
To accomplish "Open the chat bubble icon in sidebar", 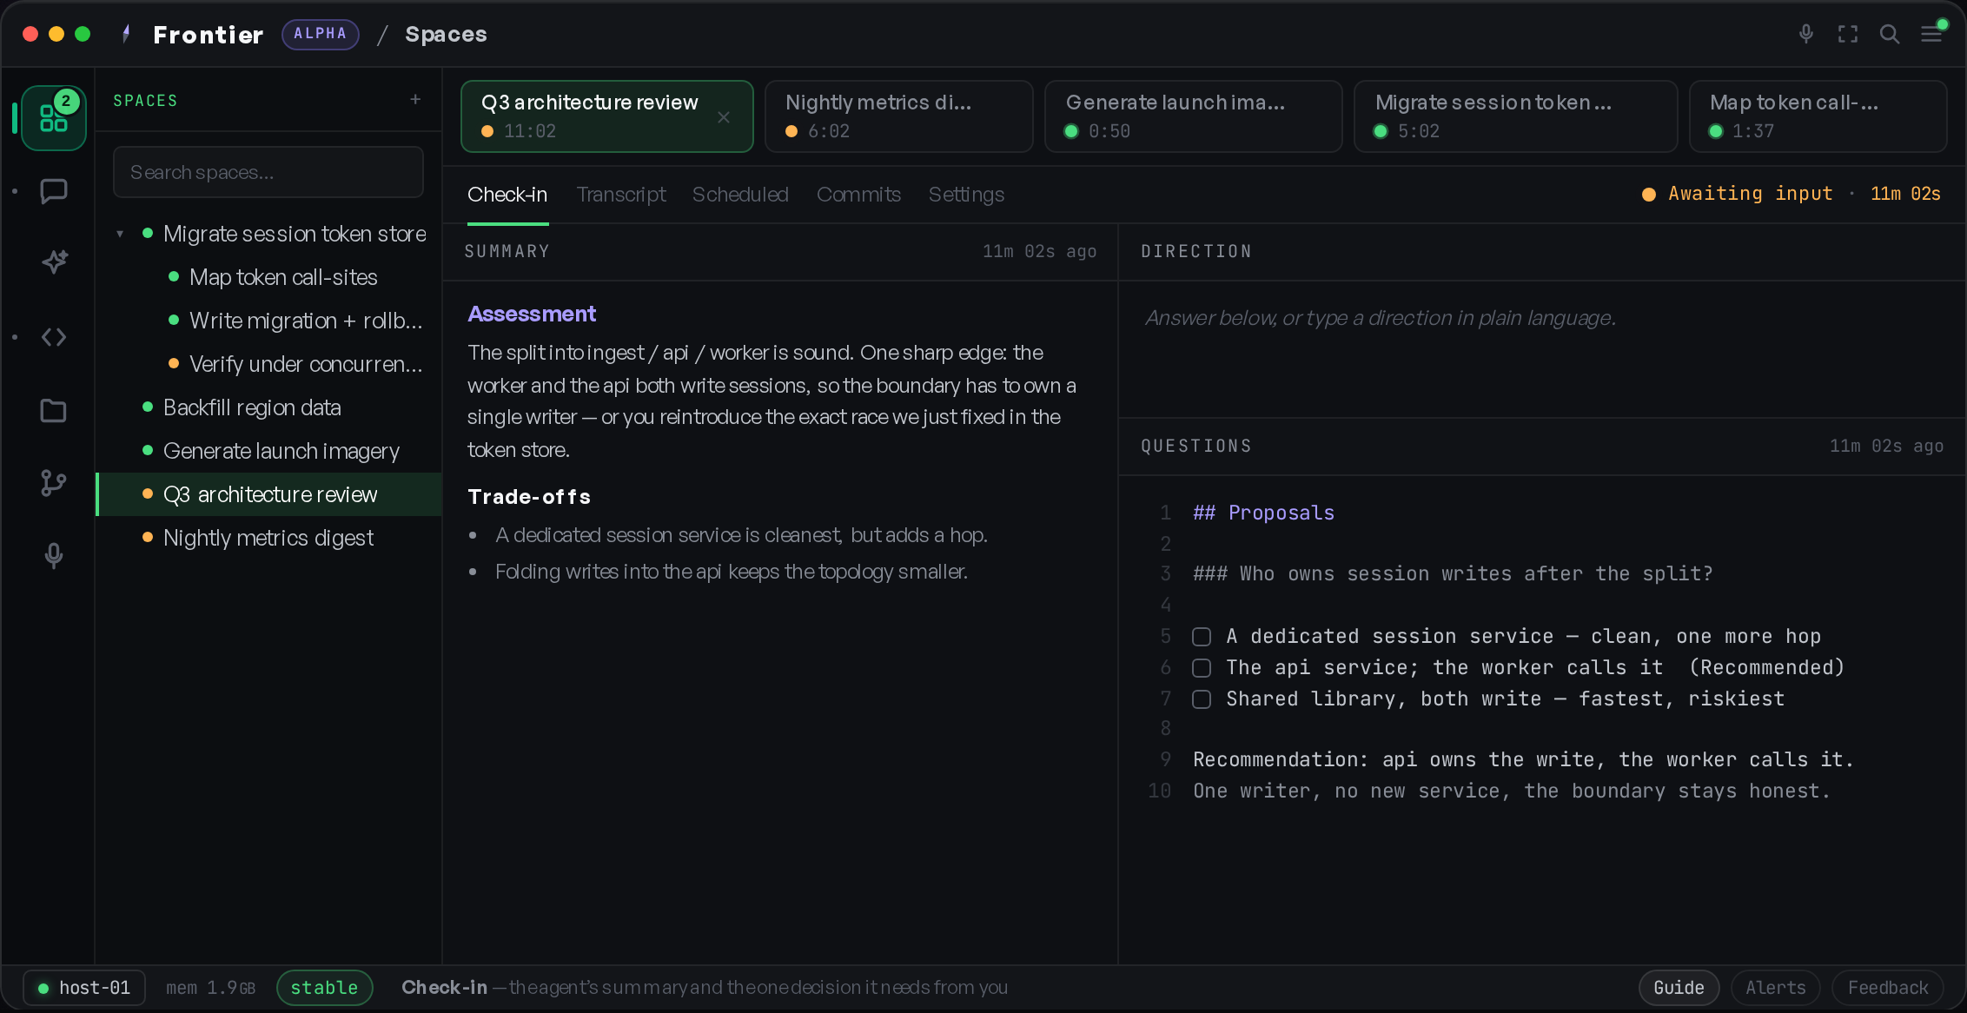I will [54, 191].
